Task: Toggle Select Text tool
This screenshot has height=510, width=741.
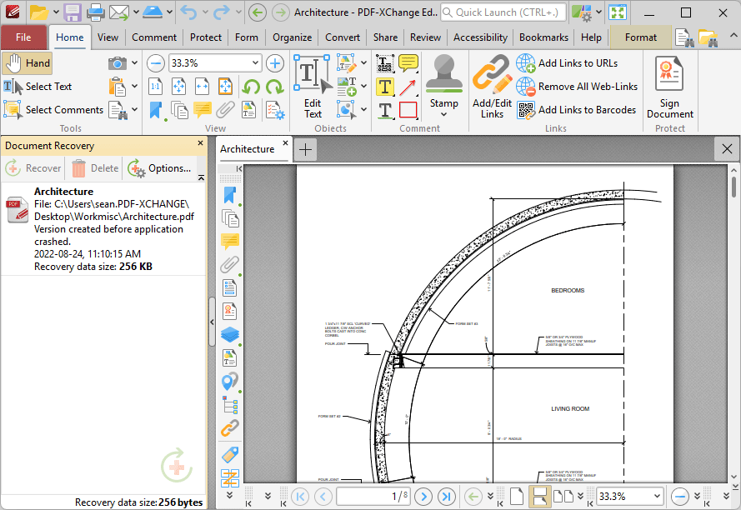Action: coord(38,87)
